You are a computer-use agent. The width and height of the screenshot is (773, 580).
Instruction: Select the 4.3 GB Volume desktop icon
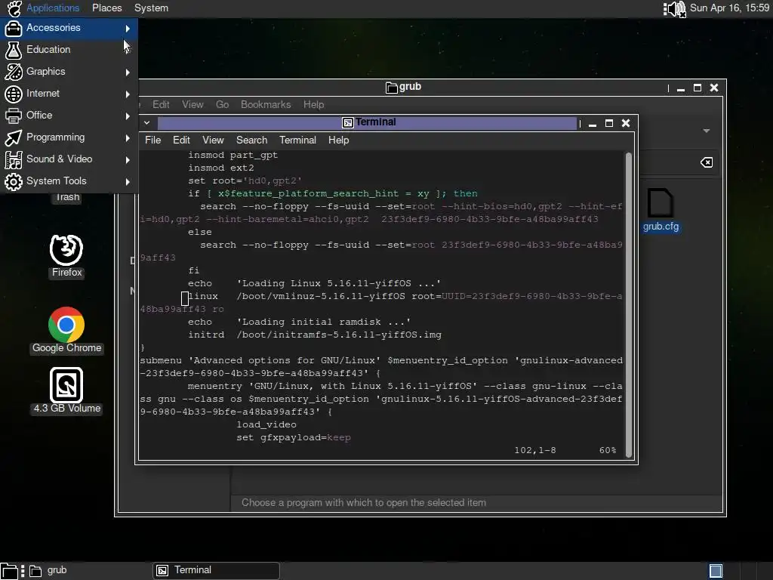tap(66, 390)
